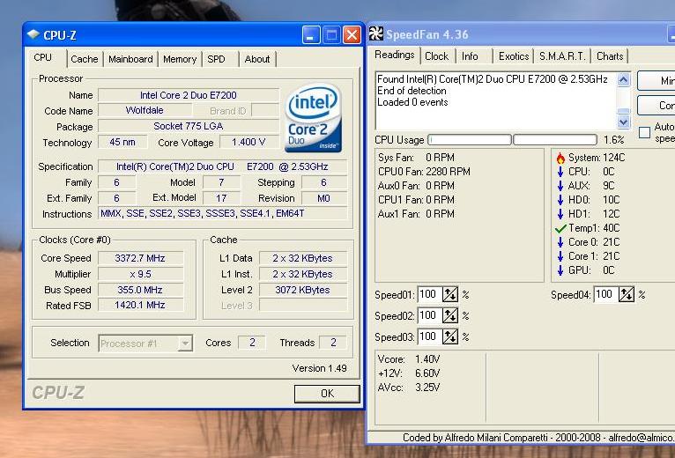Click the Speed01 spinner arrows
675x458 pixels.
point(450,295)
